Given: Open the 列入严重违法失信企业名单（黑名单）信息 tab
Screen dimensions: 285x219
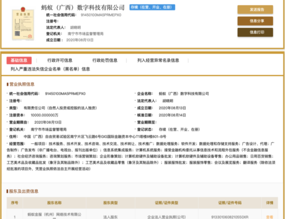Looking at the screenshot, I should click(x=50, y=69).
